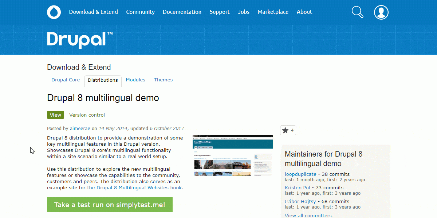Open Download & Extend menu
This screenshot has height=218, width=437.
94,12
